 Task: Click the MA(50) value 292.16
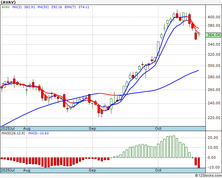pos(56,7)
